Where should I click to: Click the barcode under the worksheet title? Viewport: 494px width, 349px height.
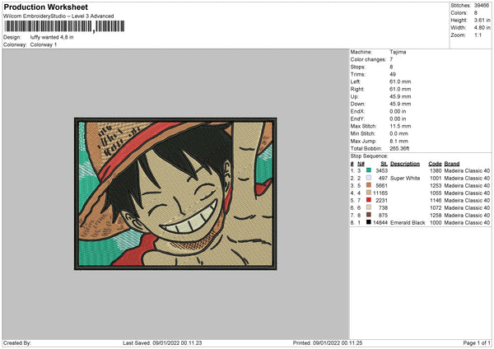coord(64,26)
